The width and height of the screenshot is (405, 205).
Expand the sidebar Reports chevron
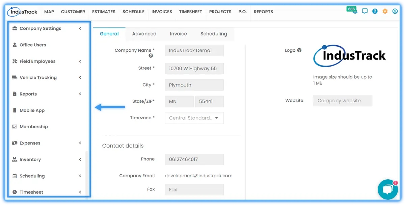coord(80,94)
